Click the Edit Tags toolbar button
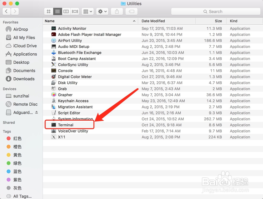This screenshot has width=263, height=199. [131, 11]
